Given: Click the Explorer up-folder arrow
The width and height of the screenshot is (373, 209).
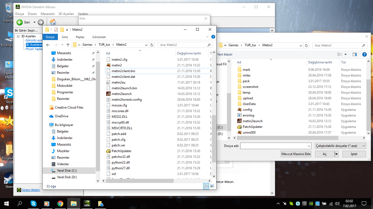Looking at the screenshot, I should tap(68, 45).
